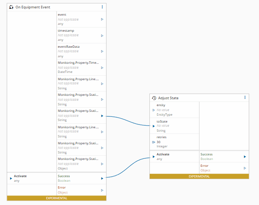The height and width of the screenshot is (205, 259).
Task: Click the eventRawData output port arrow
Action: pyautogui.click(x=102, y=51)
